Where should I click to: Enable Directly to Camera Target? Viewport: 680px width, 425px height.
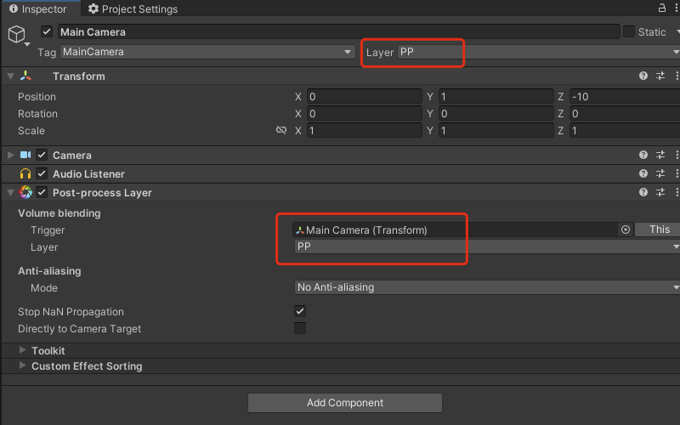pyautogui.click(x=300, y=328)
